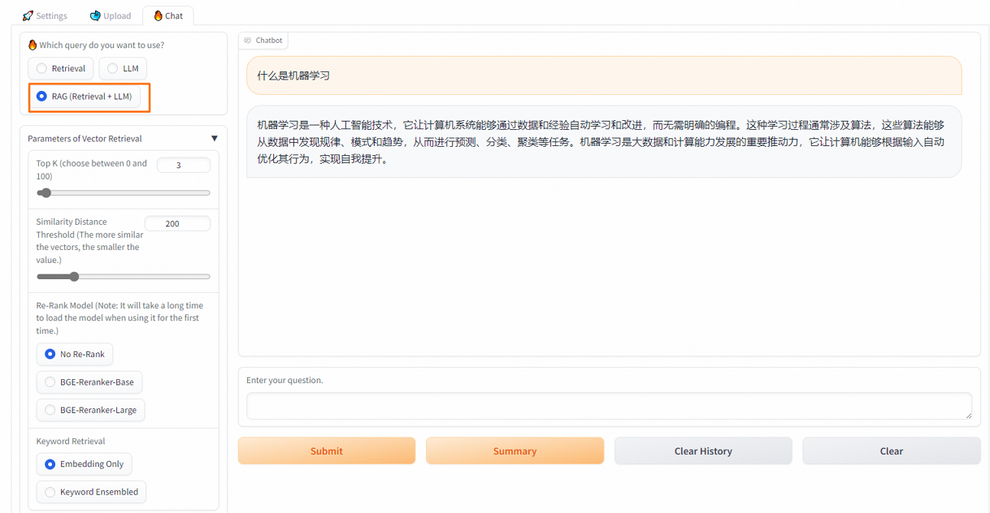
Task: Click the question text input box
Action: pyautogui.click(x=609, y=406)
